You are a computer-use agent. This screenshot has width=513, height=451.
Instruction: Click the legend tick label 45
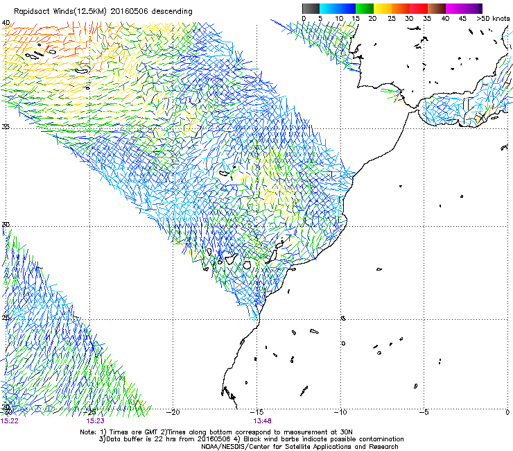(x=462, y=19)
